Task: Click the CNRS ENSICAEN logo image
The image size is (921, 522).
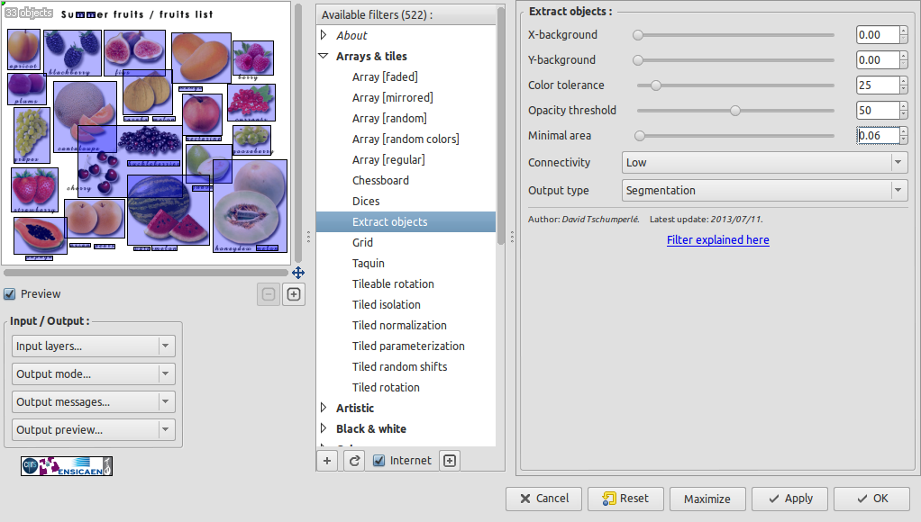Action: coord(67,465)
